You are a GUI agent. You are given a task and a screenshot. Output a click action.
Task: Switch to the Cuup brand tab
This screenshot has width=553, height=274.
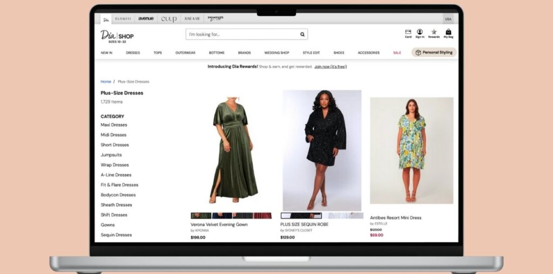click(168, 19)
